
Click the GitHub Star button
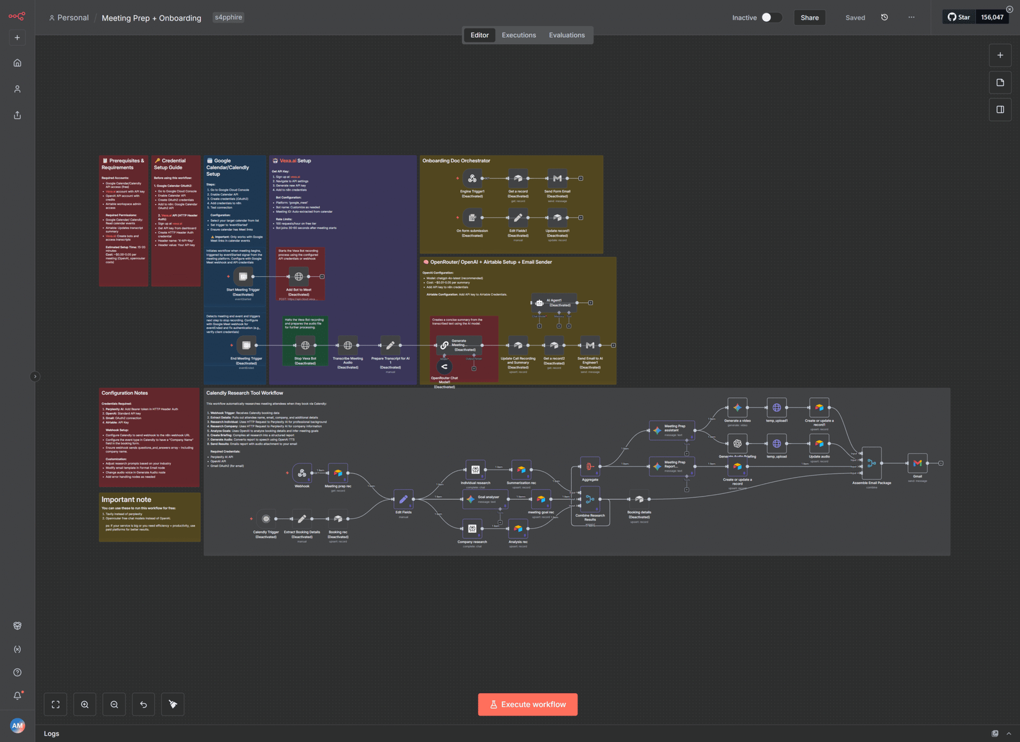(959, 17)
